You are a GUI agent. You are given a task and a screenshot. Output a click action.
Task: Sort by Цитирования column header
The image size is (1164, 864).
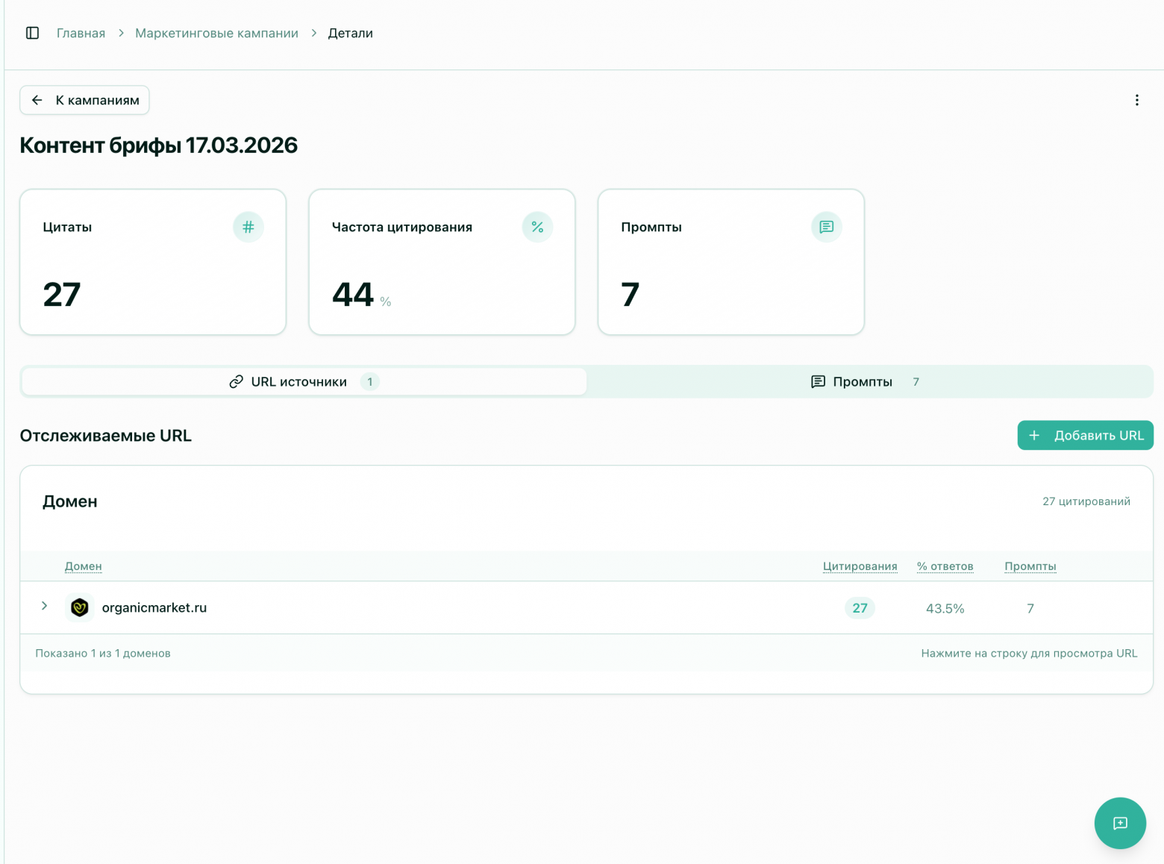tap(860, 566)
